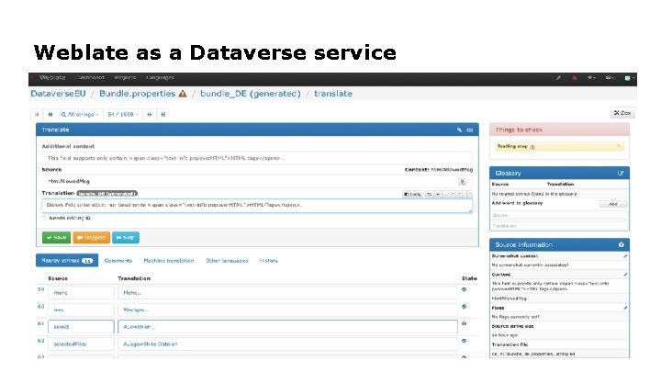Click the state icon for row 59
Screen dimensions: 661x372
click(465, 289)
